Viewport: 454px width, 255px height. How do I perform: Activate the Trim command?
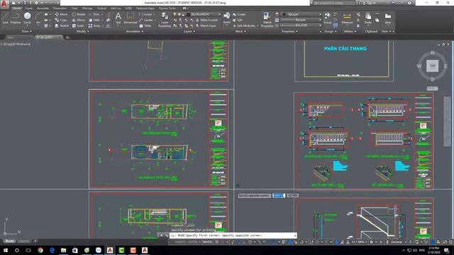94,14
